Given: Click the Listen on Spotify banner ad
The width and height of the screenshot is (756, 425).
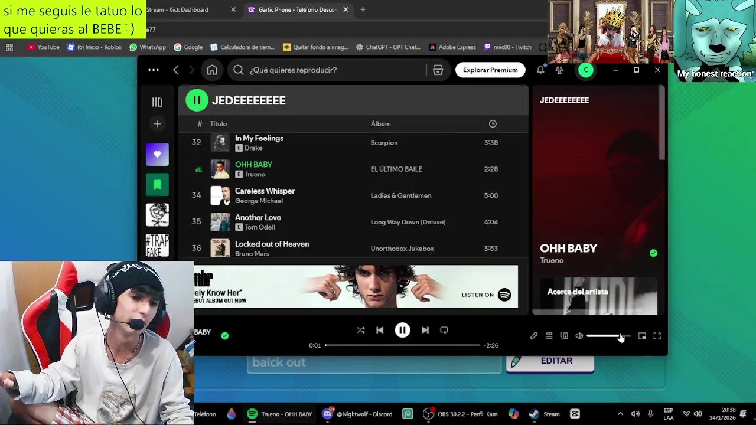Looking at the screenshot, I should point(356,287).
